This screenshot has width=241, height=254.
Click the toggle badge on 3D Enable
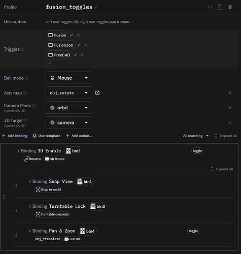click(x=197, y=151)
